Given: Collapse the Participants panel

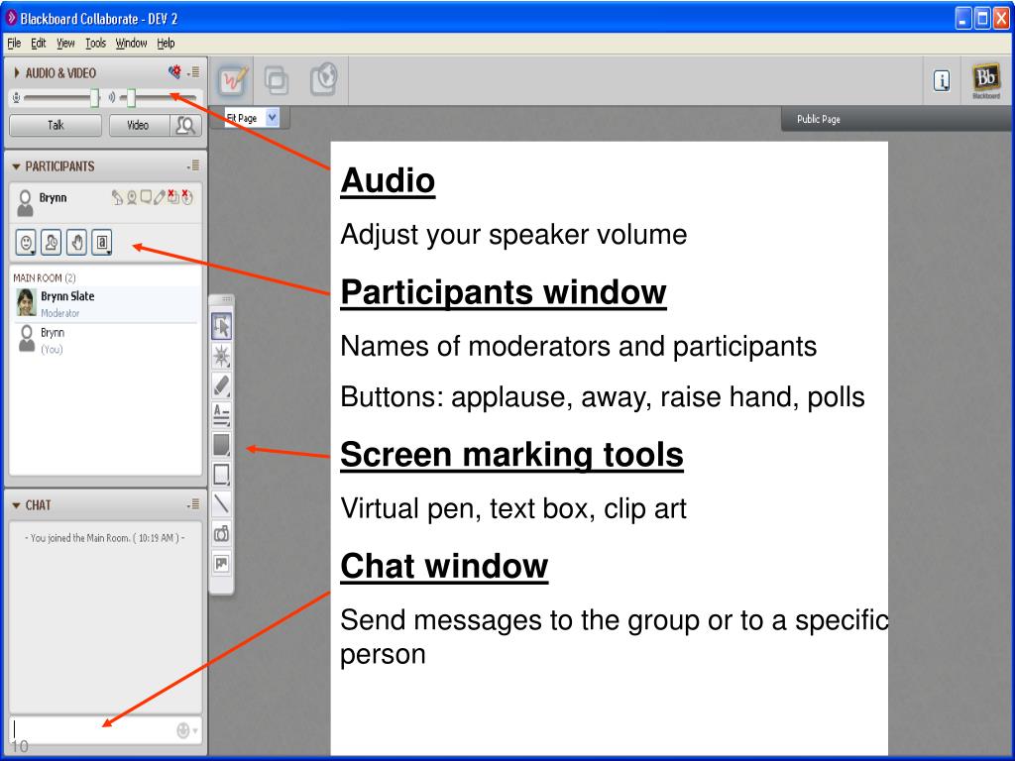Looking at the screenshot, I should click(x=17, y=166).
